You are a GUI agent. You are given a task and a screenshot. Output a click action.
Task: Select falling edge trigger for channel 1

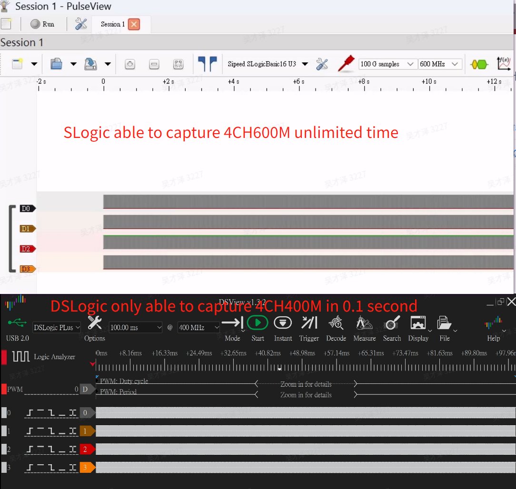point(51,431)
